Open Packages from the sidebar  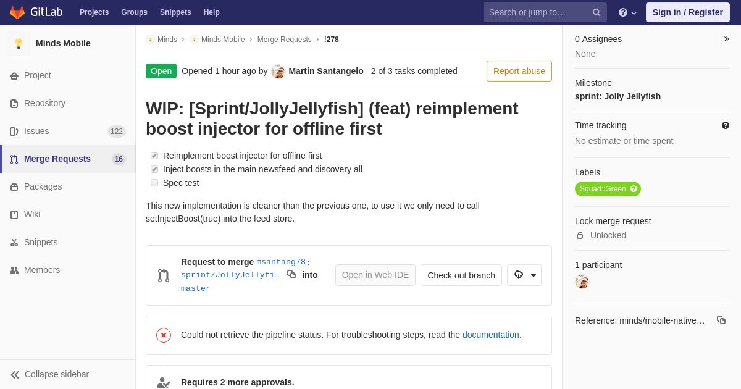pos(43,186)
